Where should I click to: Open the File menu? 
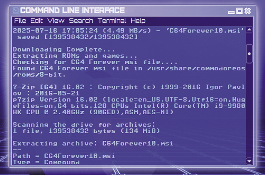[20, 21]
